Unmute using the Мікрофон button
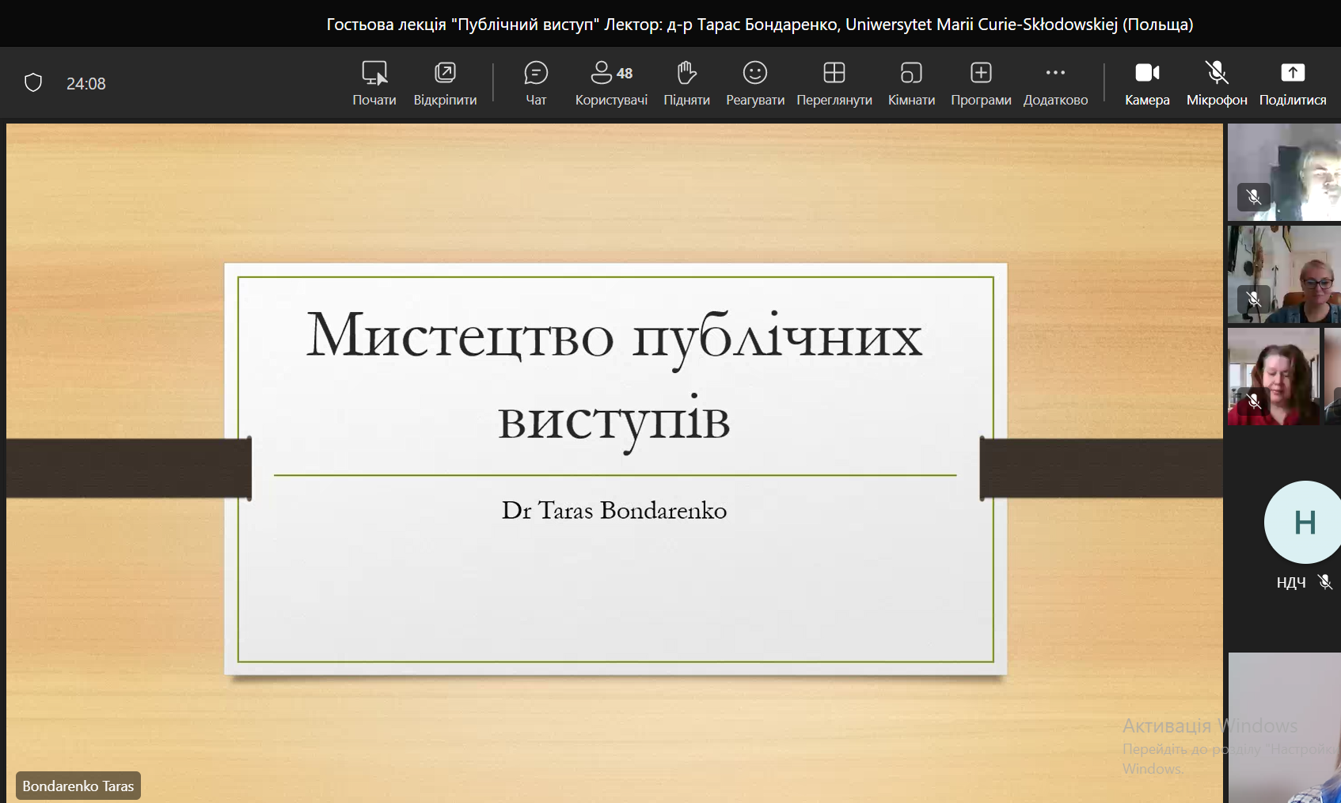This screenshot has height=803, width=1341. 1217,83
